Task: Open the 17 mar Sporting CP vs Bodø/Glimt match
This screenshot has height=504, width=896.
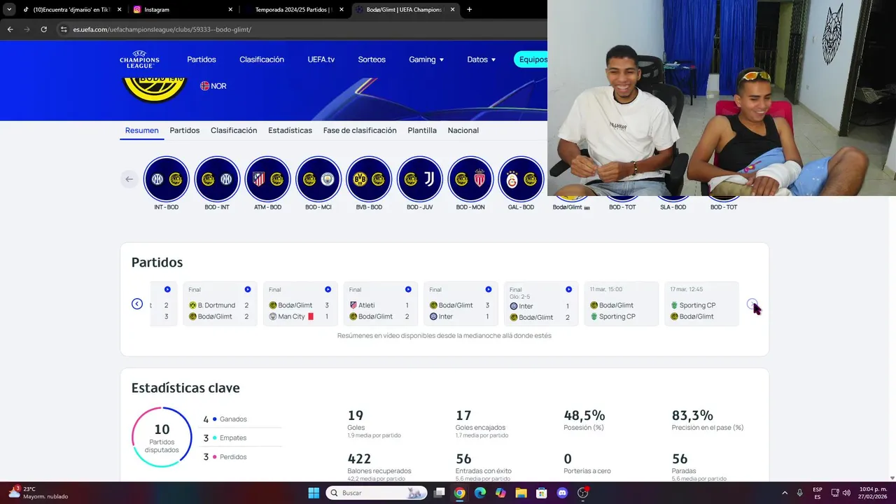Action: click(701, 304)
